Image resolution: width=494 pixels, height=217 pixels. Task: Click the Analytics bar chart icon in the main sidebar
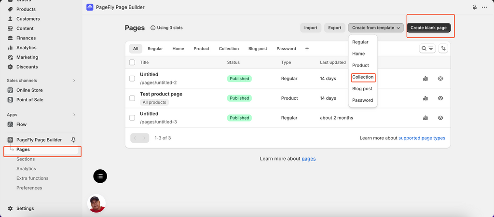click(x=11, y=48)
